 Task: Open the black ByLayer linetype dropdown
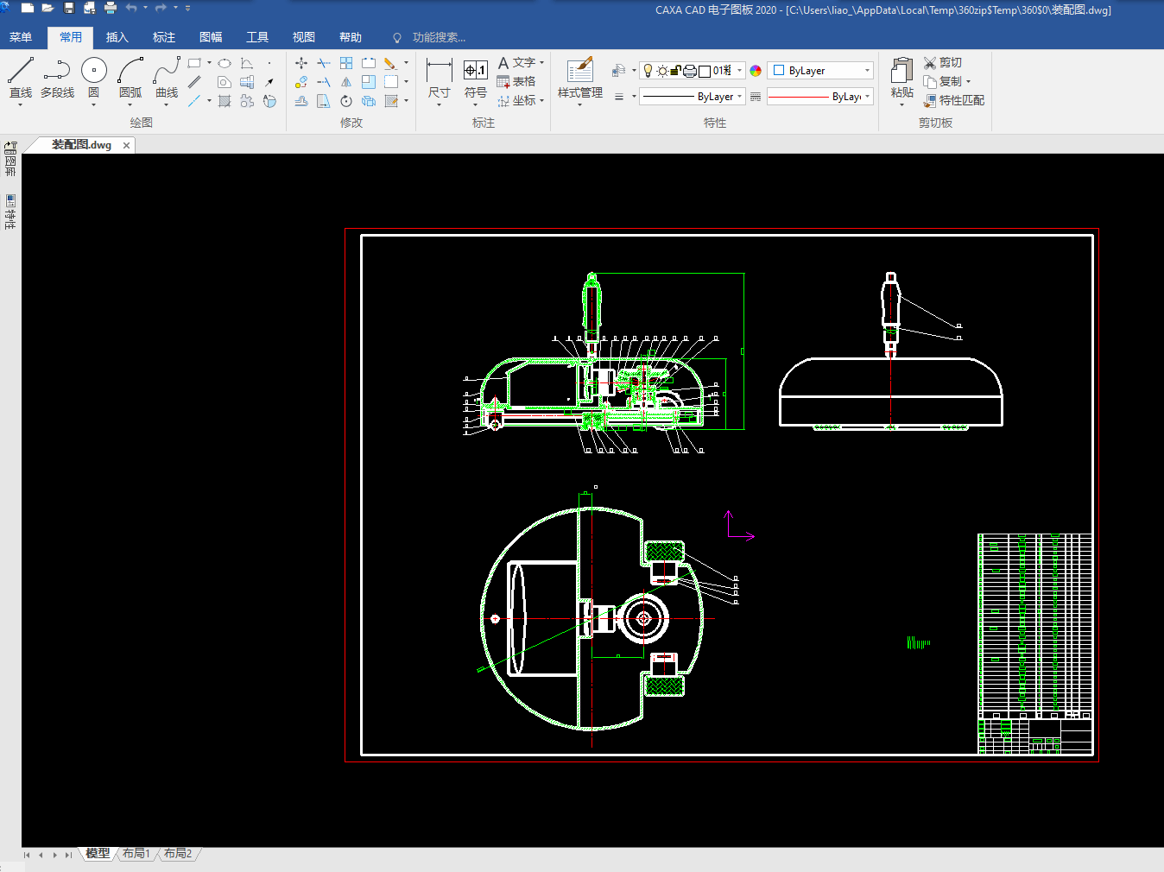click(740, 97)
